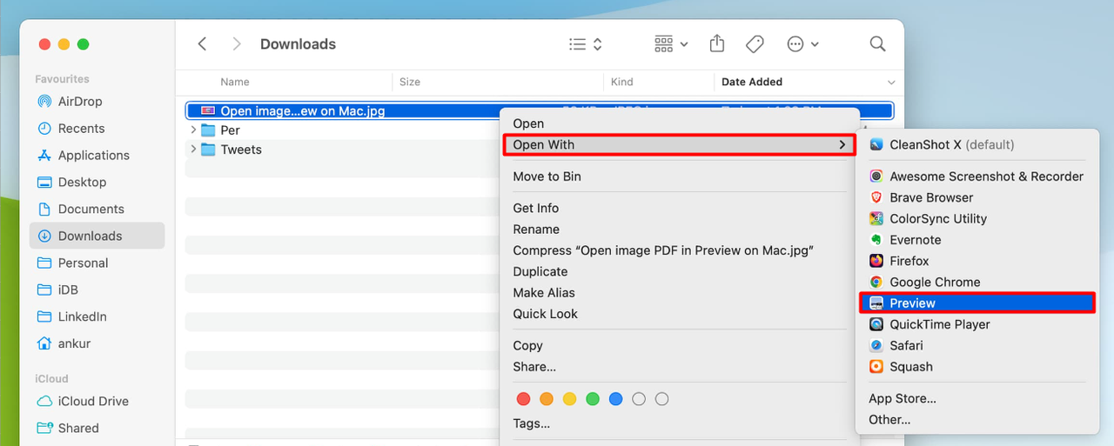Click the tag icon in the toolbar
The height and width of the screenshot is (446, 1114).
755,43
